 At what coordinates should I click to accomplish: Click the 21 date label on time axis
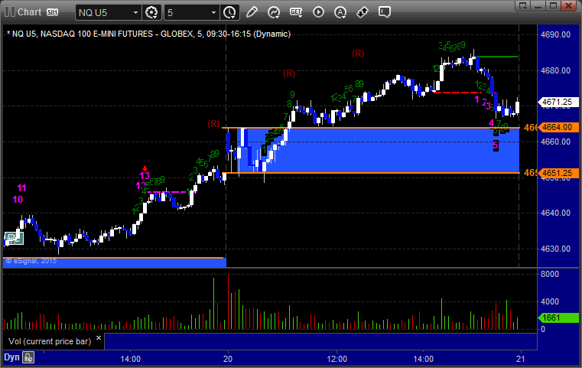[x=521, y=359]
